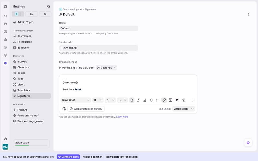The height and width of the screenshot is (161, 258).
Task: Click the signature editor text area
Action: 128,85
